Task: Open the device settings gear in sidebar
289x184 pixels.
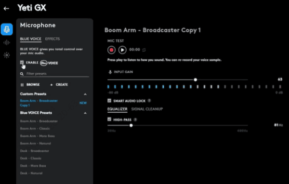Action: tap(7, 55)
